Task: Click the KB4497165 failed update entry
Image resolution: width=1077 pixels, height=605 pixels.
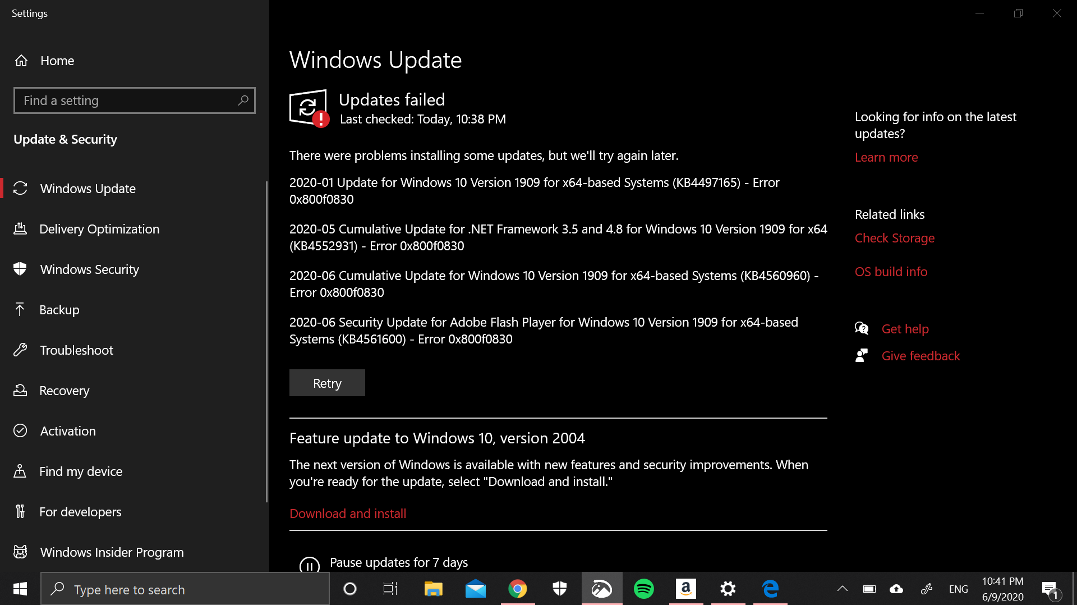Action: tap(534, 191)
